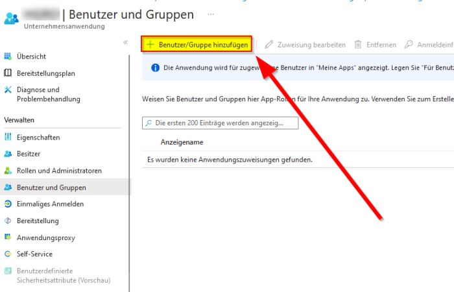The height and width of the screenshot is (292, 454).
Task: Click the Eigenschaften bars icon
Action: click(8, 137)
